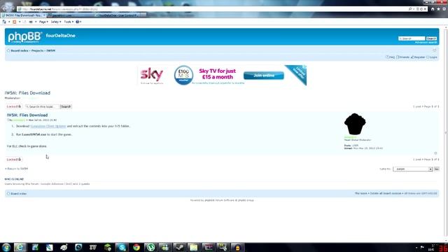The height and width of the screenshot is (252, 448).
Task: Refresh the page in address bar
Action: pos(421,9)
